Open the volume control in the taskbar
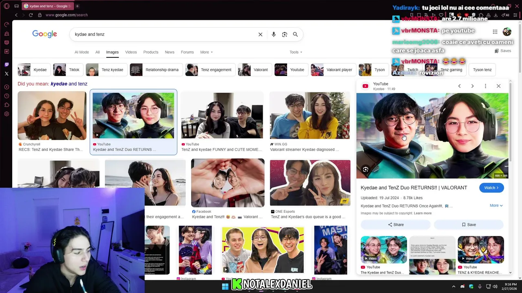 point(495,286)
